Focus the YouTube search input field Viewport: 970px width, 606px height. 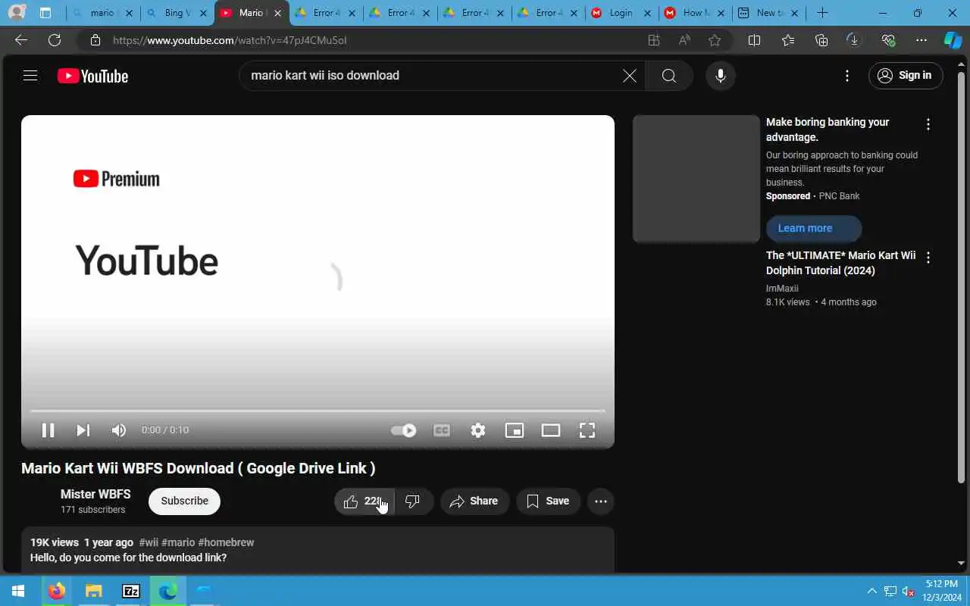pos(432,76)
